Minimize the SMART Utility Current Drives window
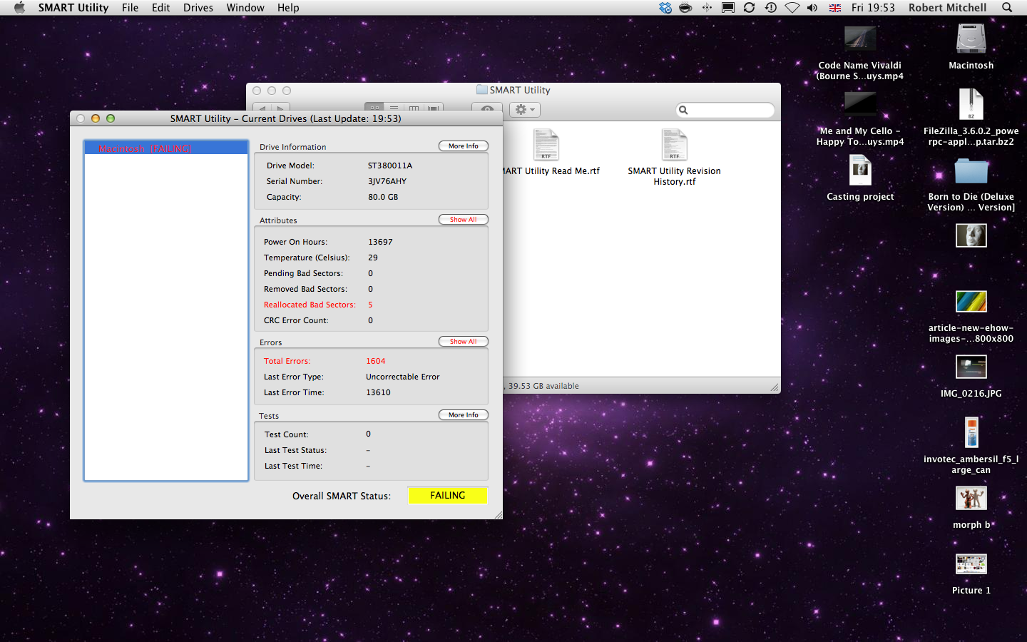The image size is (1027, 642). click(95, 118)
